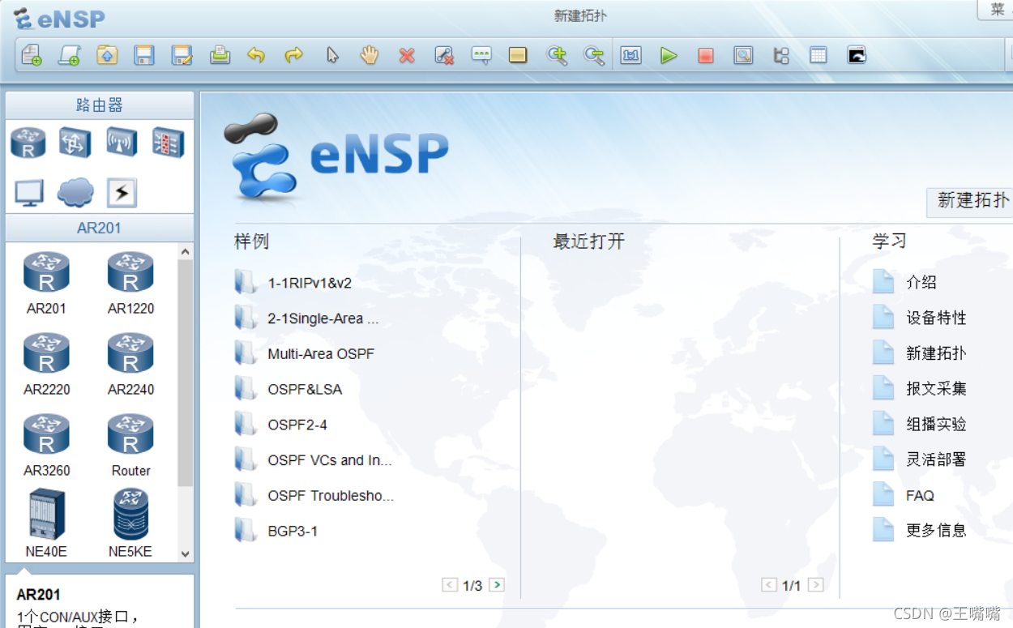Select the pointer arrow tool
The height and width of the screenshot is (628, 1013).
point(332,55)
